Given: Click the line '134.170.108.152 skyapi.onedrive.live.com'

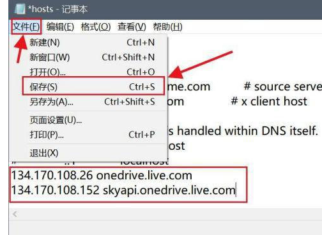Looking at the screenshot, I should [x=123, y=190].
